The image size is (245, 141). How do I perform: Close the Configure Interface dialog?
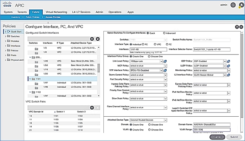point(241,27)
